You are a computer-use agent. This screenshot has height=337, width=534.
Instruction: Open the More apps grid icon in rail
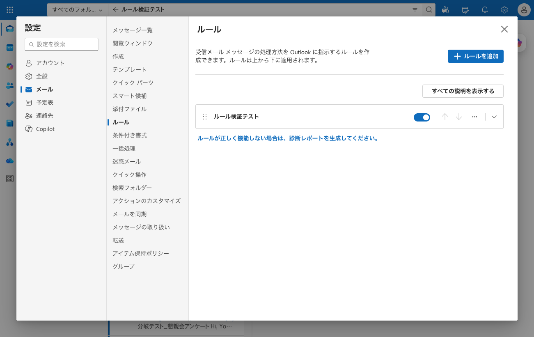(10, 179)
